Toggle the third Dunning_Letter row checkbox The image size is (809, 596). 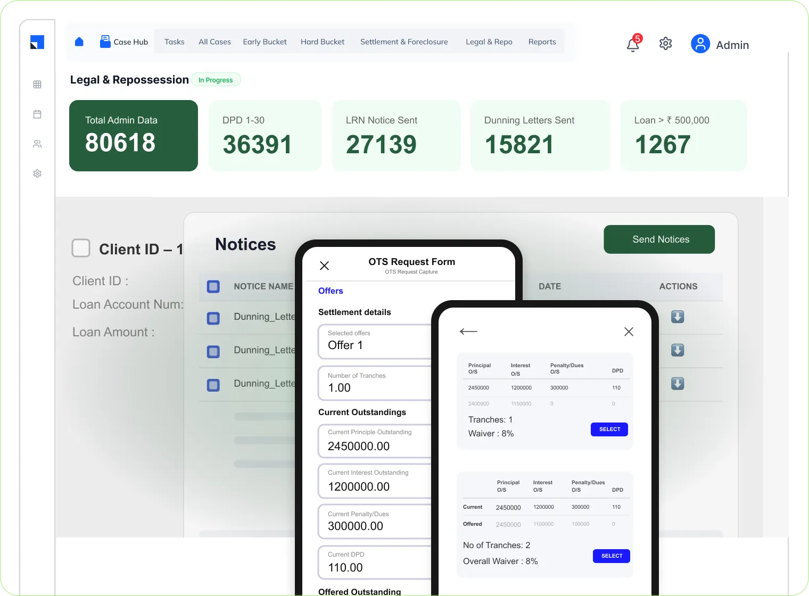click(x=213, y=385)
